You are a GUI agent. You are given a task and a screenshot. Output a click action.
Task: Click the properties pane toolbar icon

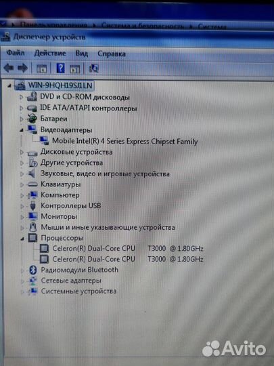(x=75, y=69)
